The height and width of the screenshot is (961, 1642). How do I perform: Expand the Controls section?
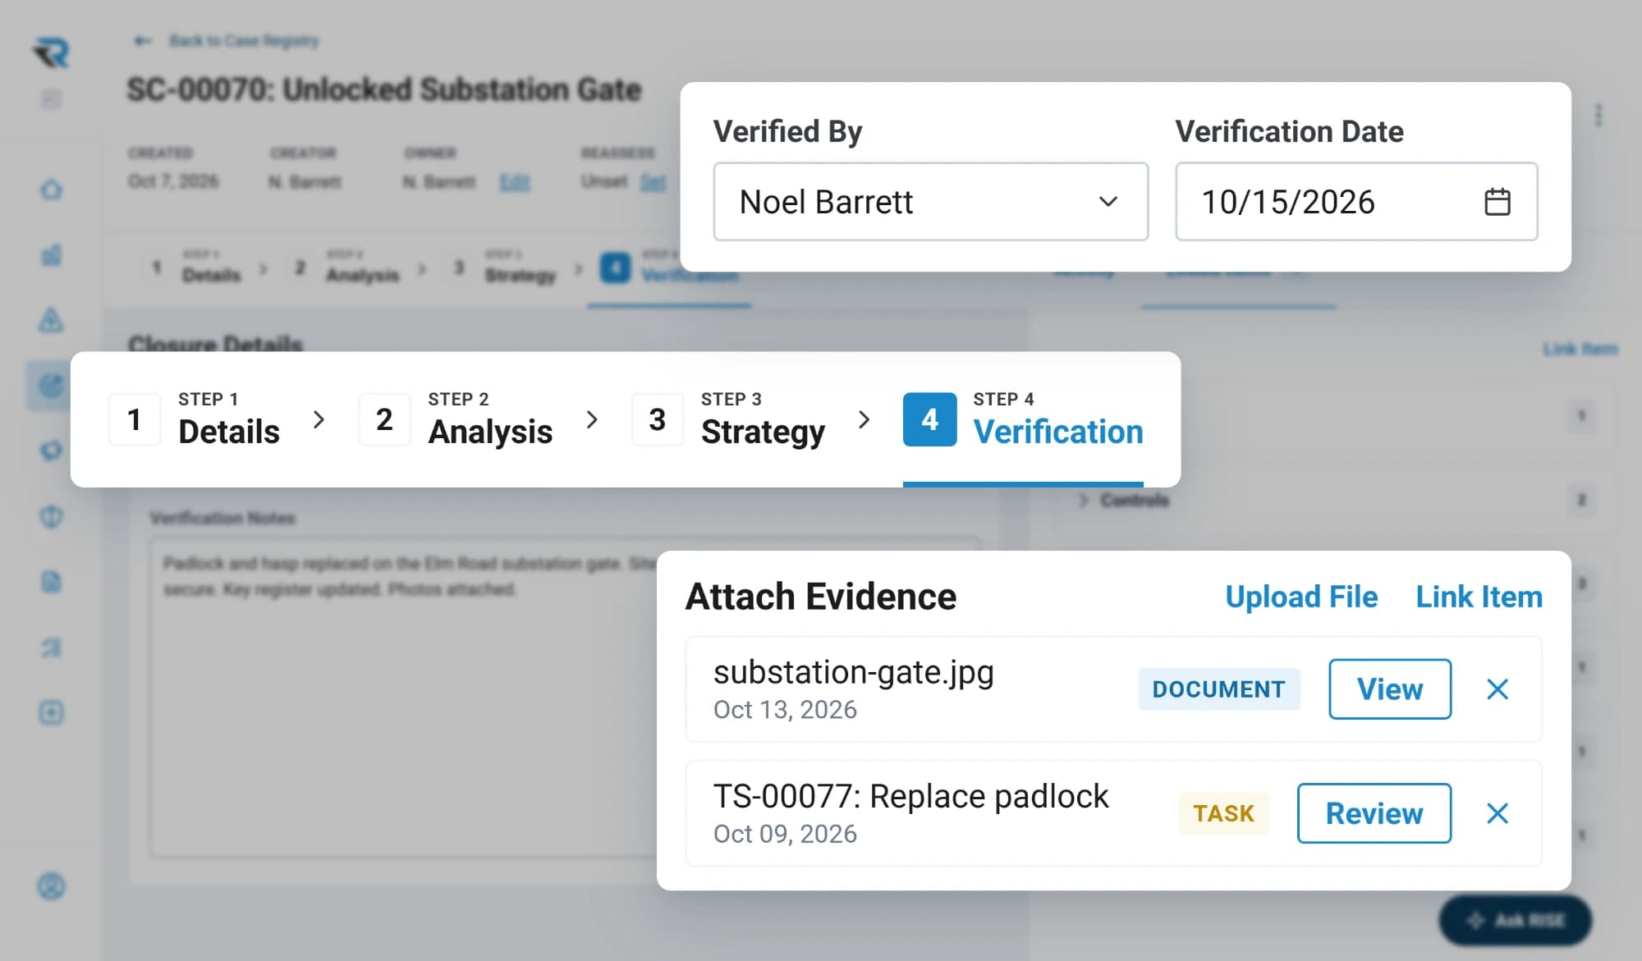pyautogui.click(x=1125, y=500)
